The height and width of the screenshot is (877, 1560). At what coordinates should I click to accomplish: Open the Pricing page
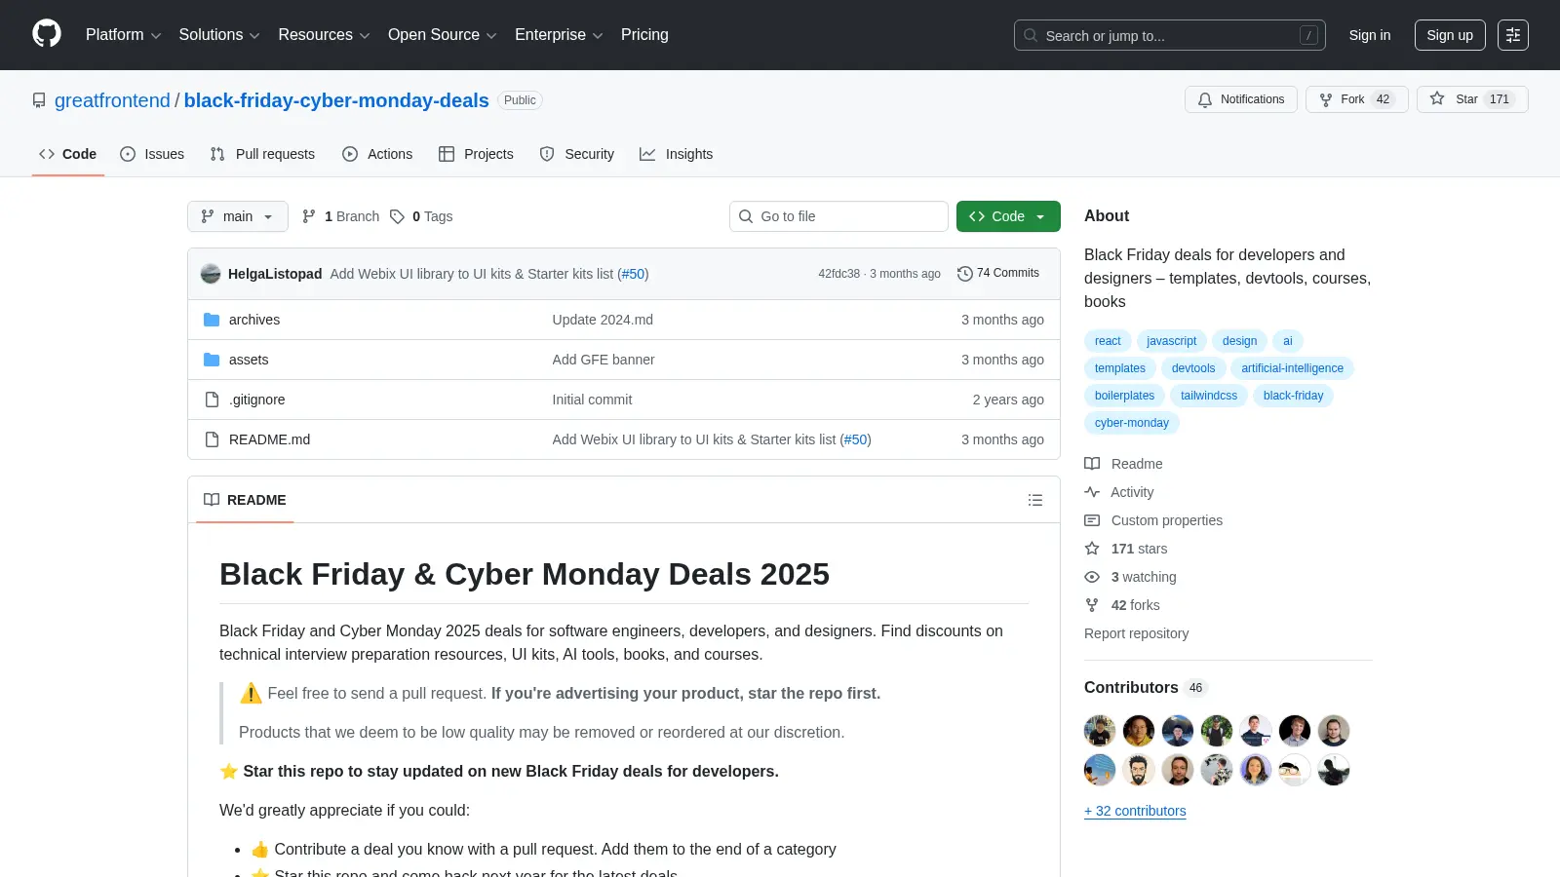(644, 35)
